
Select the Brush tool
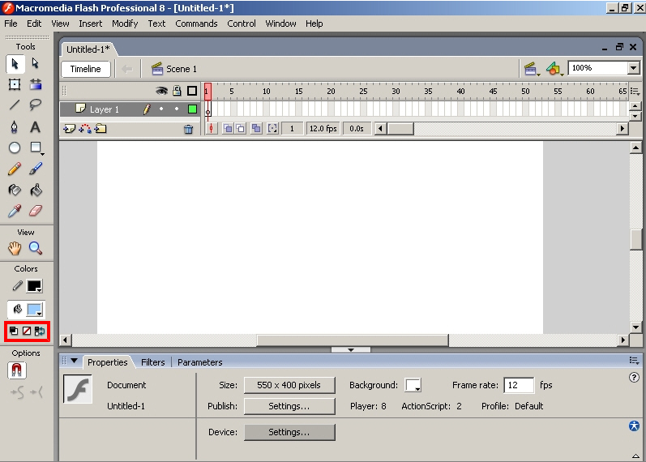(36, 169)
